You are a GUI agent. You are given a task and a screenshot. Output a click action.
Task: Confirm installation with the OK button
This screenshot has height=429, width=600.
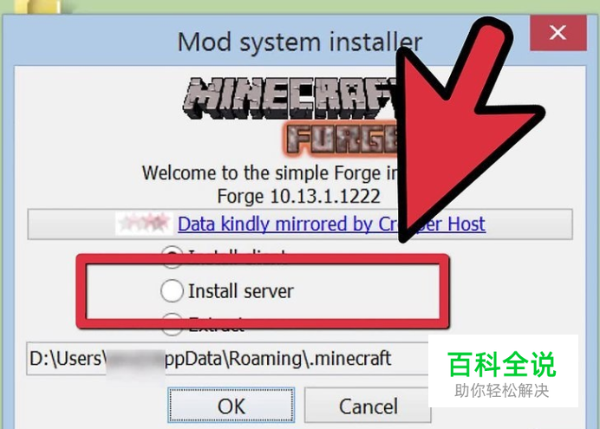click(x=232, y=406)
